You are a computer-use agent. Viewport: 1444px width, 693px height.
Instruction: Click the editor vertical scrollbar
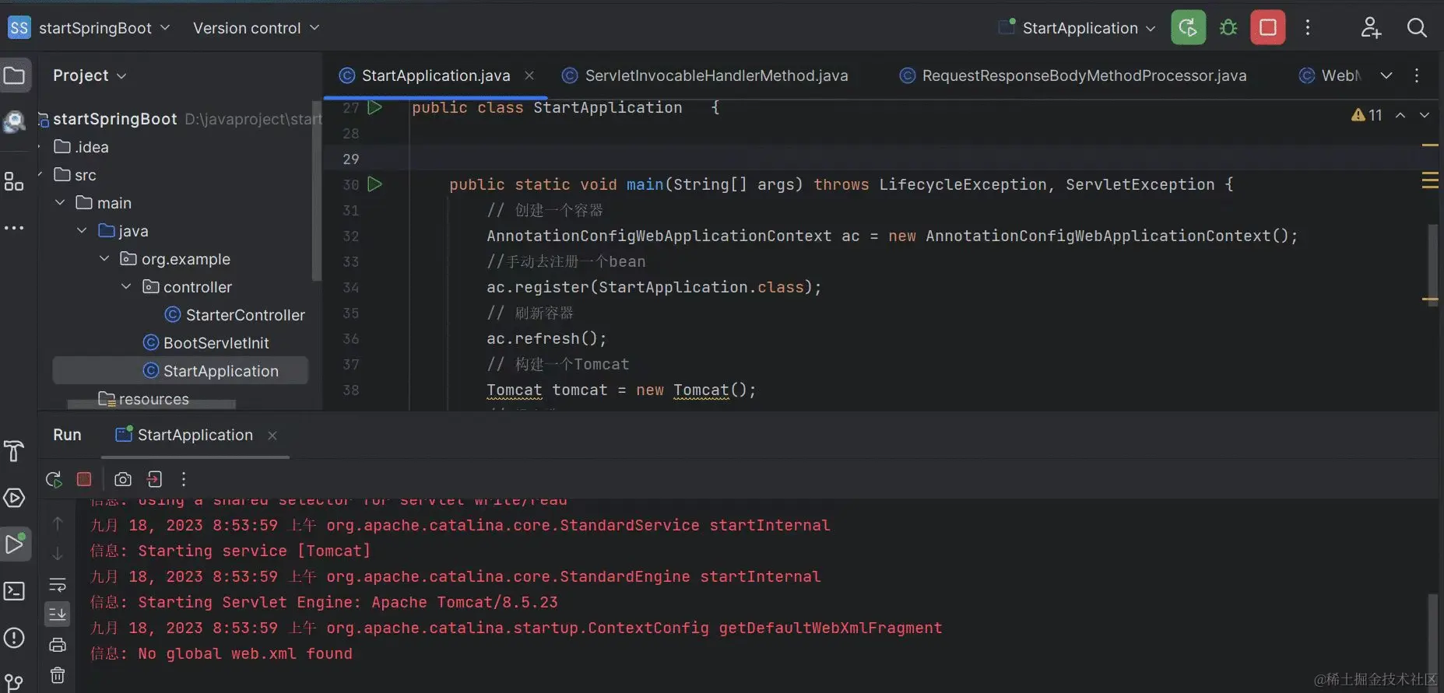coord(1432,264)
